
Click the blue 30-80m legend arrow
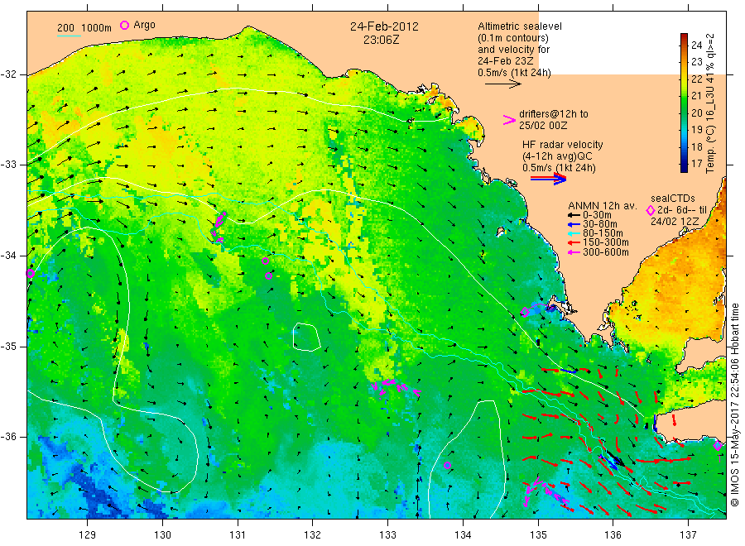click(x=574, y=224)
